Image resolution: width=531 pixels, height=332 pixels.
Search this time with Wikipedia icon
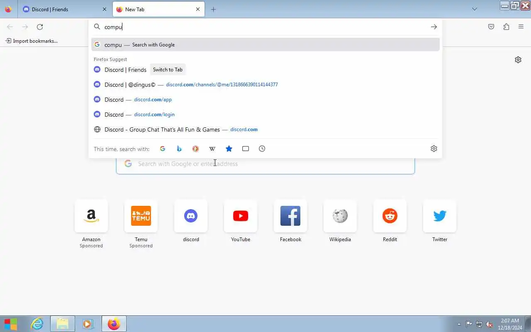[x=212, y=149]
